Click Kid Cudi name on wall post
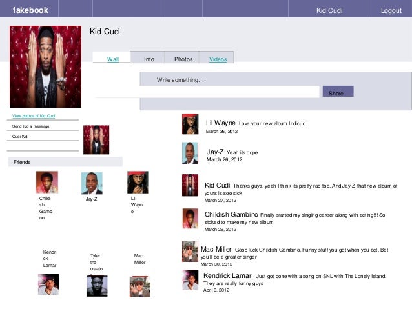Image resolution: width=412 pixels, height=309 pixels. point(217,185)
